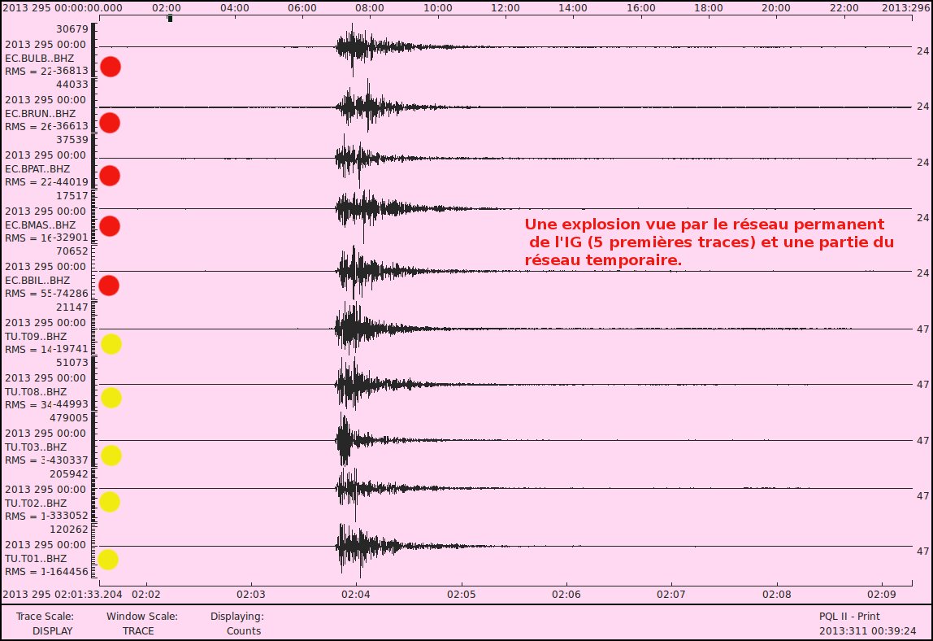Click the PQL II - Print label
The image size is (933, 641).
[849, 617]
